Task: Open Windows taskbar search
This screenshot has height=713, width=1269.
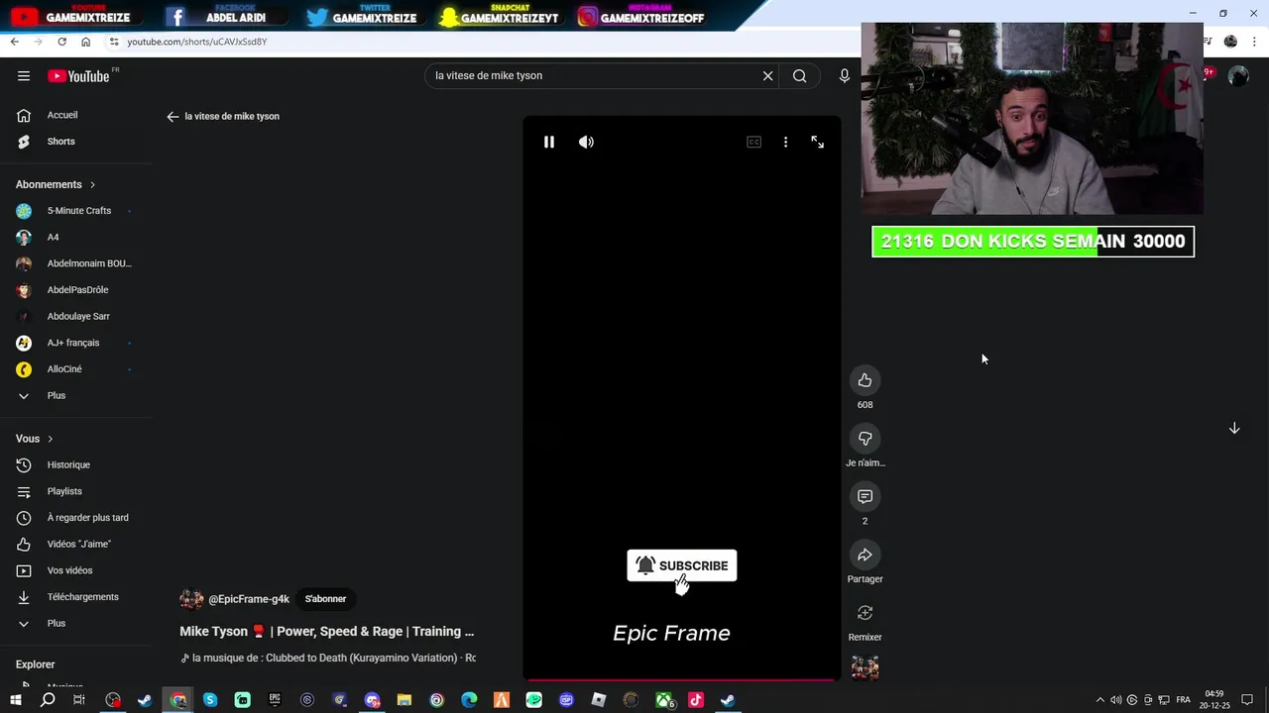Action: click(48, 700)
